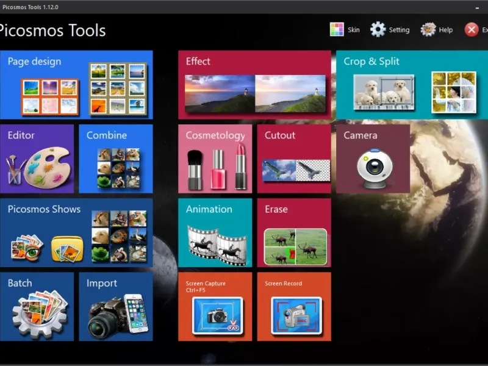Click the pink nail polish bottle
The image size is (488, 366).
(x=218, y=170)
